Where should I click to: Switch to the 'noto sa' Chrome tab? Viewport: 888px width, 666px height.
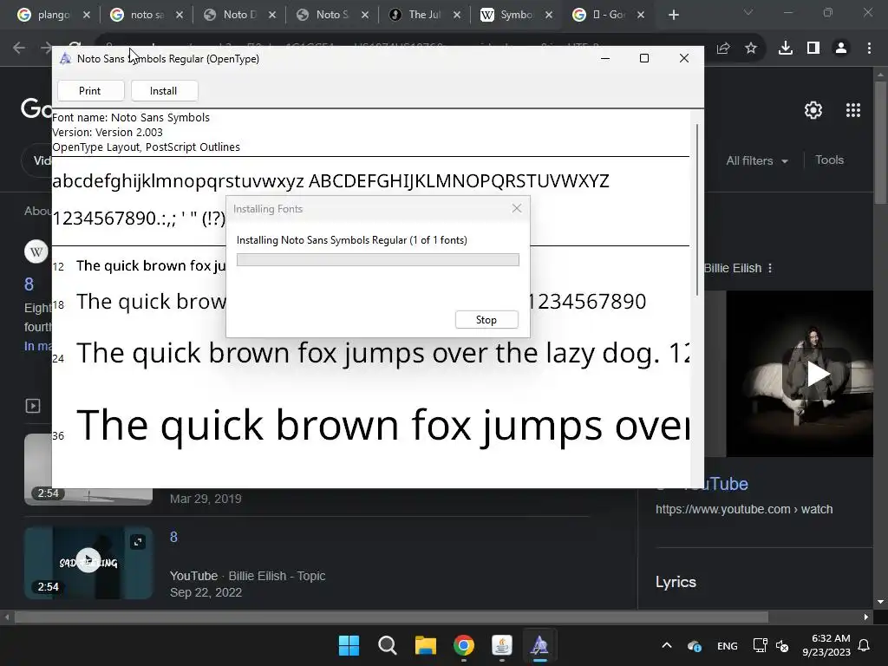[146, 16]
